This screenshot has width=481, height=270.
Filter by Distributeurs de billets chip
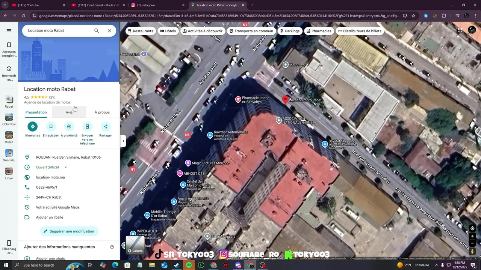[x=360, y=31]
